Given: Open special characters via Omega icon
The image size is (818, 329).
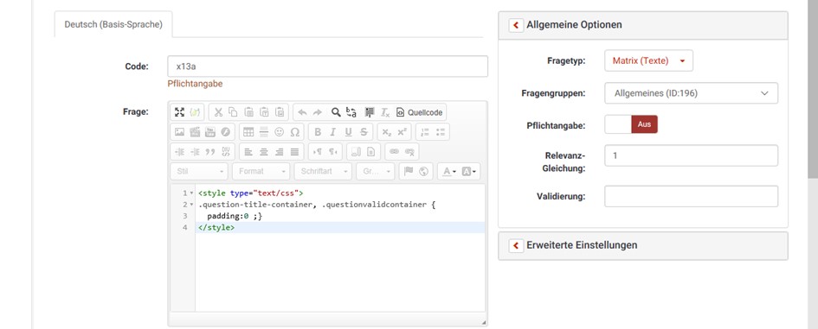Looking at the screenshot, I should (x=295, y=132).
